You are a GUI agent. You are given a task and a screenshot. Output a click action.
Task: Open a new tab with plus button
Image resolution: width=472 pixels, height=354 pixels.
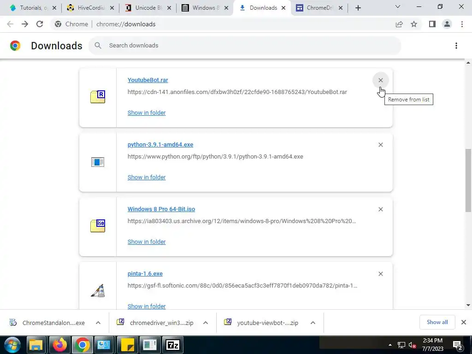click(x=358, y=8)
